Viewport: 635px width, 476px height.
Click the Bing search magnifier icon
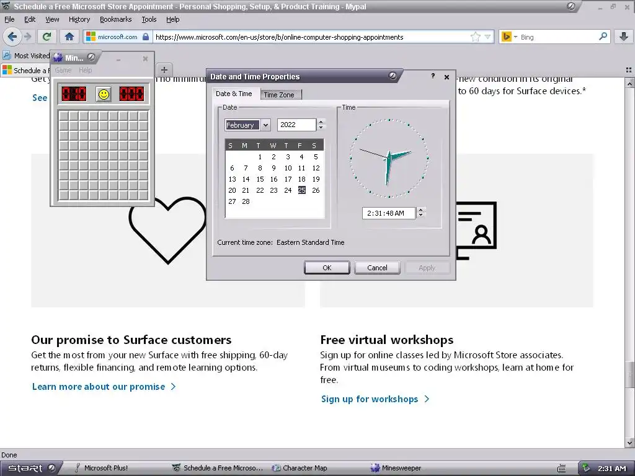pos(603,37)
